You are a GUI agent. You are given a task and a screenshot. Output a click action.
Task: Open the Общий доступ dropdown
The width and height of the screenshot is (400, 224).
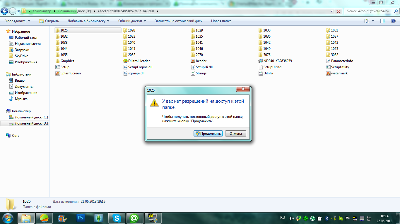[132, 21]
